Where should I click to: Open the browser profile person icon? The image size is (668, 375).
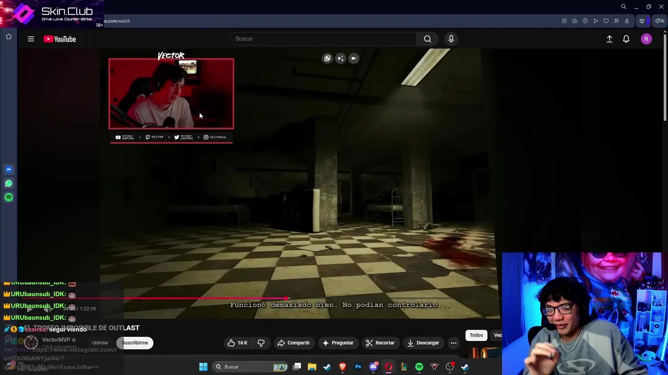[x=627, y=21]
